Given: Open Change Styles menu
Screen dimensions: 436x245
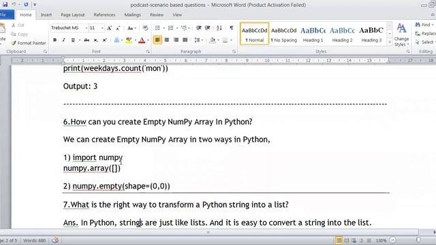Looking at the screenshot, I should pyautogui.click(x=401, y=35).
